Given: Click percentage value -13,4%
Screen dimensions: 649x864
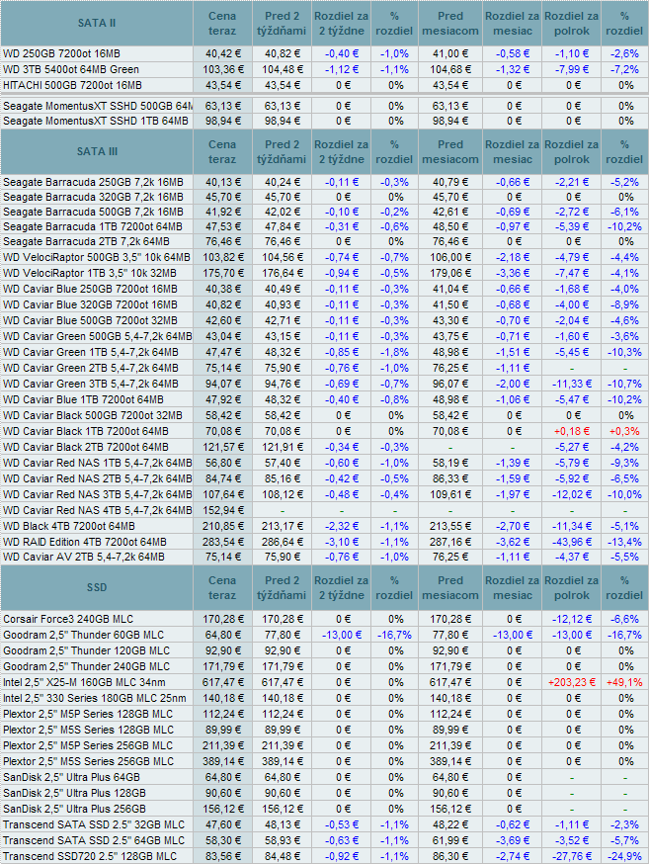Looking at the screenshot, I should pos(624,542).
